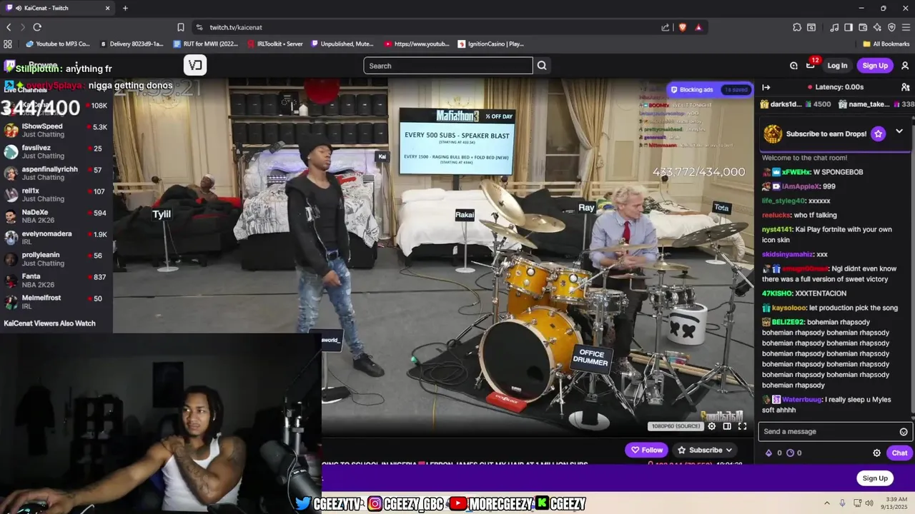The width and height of the screenshot is (915, 514).
Task: Open the All Bookmarks folder
Action: point(886,44)
